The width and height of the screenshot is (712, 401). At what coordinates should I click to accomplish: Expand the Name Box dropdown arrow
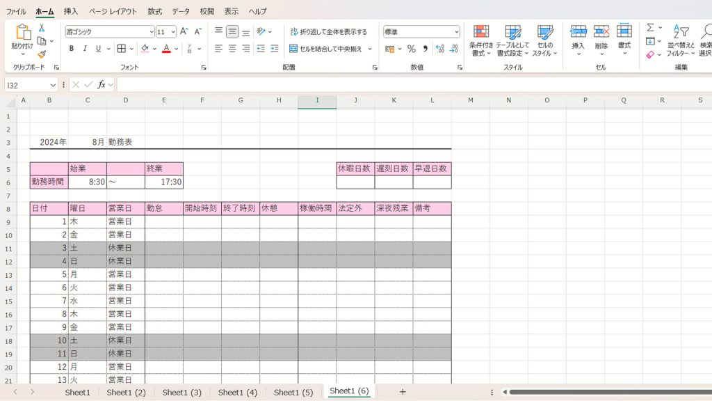click(x=53, y=85)
